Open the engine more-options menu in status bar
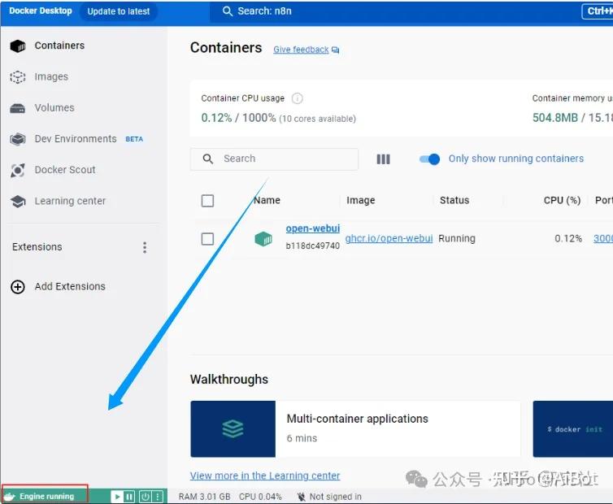The height and width of the screenshot is (504, 613). (x=157, y=497)
